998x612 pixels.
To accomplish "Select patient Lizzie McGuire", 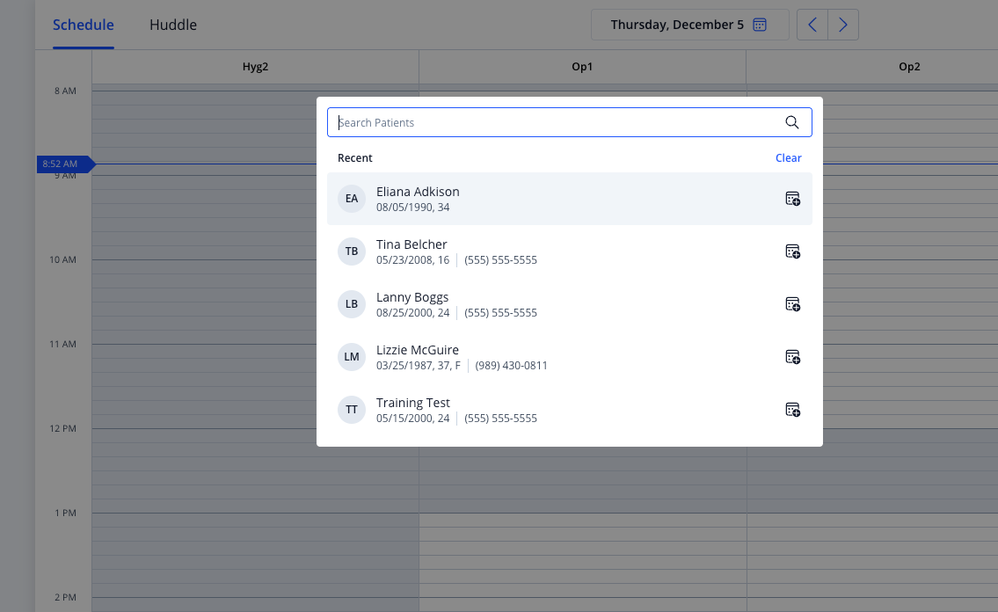I will click(570, 357).
